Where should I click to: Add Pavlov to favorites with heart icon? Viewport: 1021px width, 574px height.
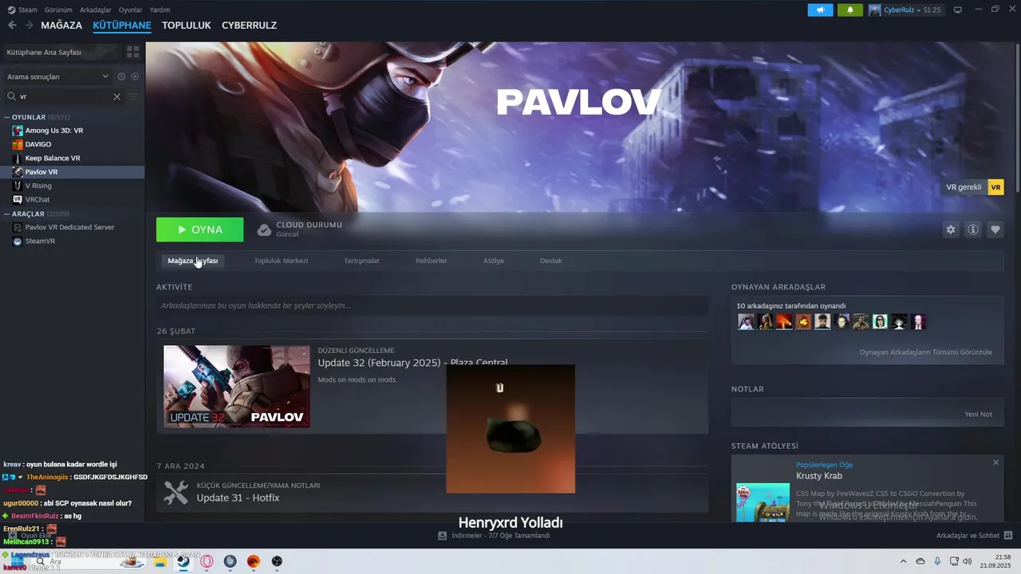point(995,230)
